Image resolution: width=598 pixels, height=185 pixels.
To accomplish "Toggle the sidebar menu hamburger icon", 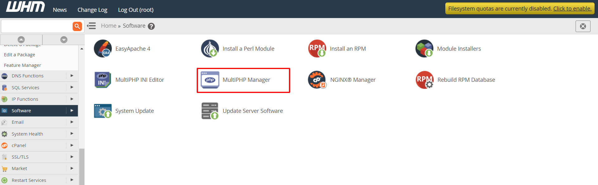I will tap(91, 26).
